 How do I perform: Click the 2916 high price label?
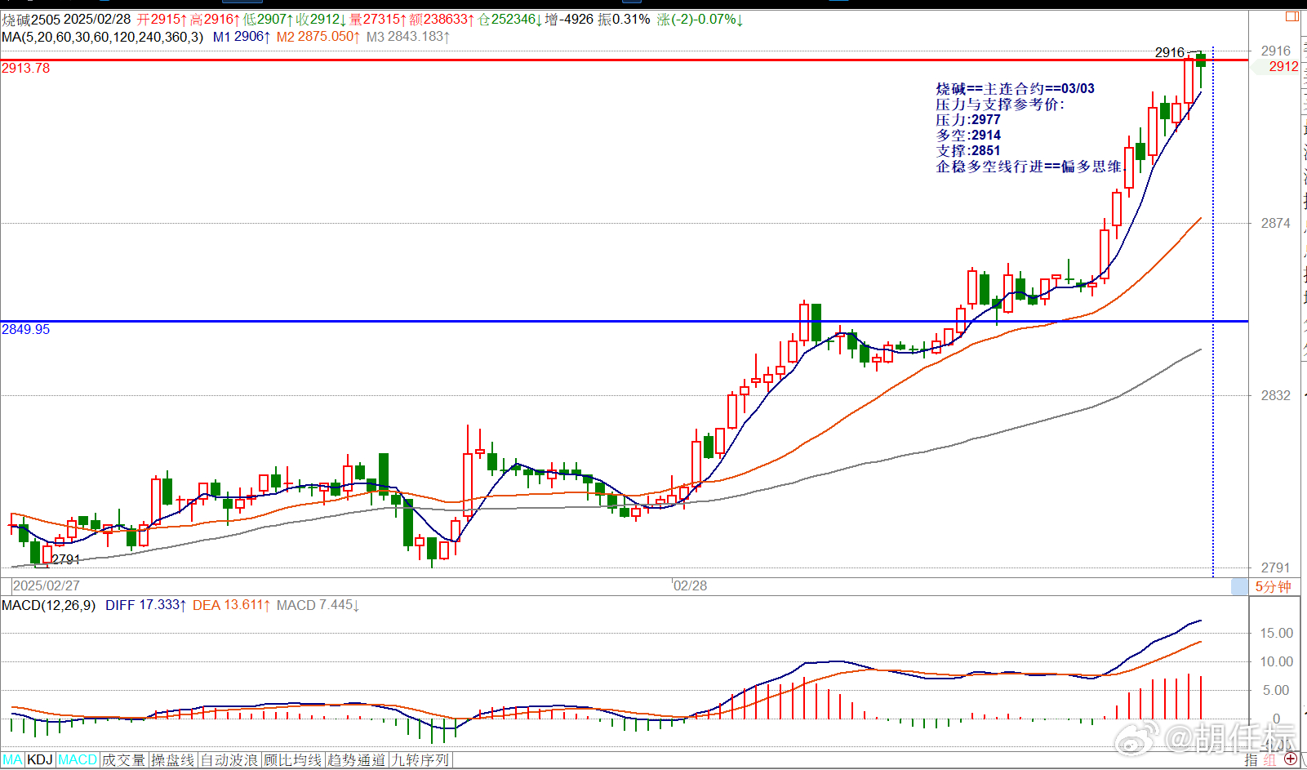1169,52
